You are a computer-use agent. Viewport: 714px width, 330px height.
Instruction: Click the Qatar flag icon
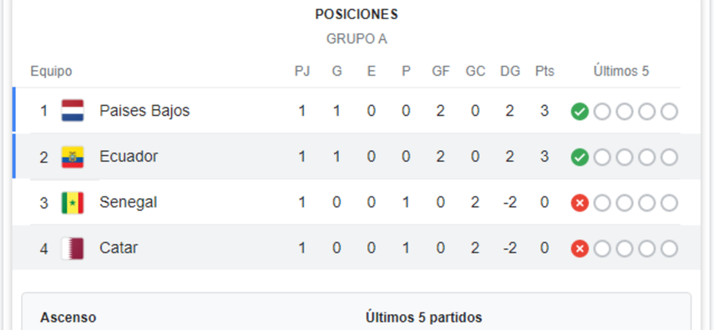[x=73, y=248]
